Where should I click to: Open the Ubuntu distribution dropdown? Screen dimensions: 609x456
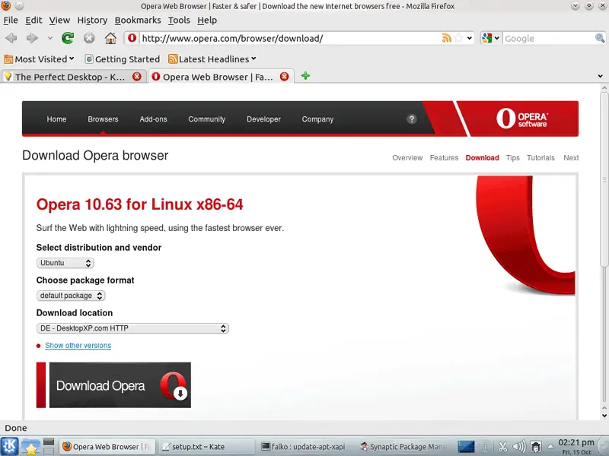pyautogui.click(x=65, y=263)
